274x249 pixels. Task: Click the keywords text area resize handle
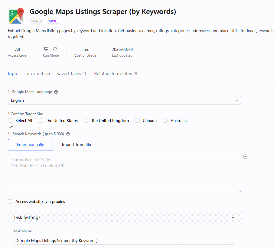[240, 190]
